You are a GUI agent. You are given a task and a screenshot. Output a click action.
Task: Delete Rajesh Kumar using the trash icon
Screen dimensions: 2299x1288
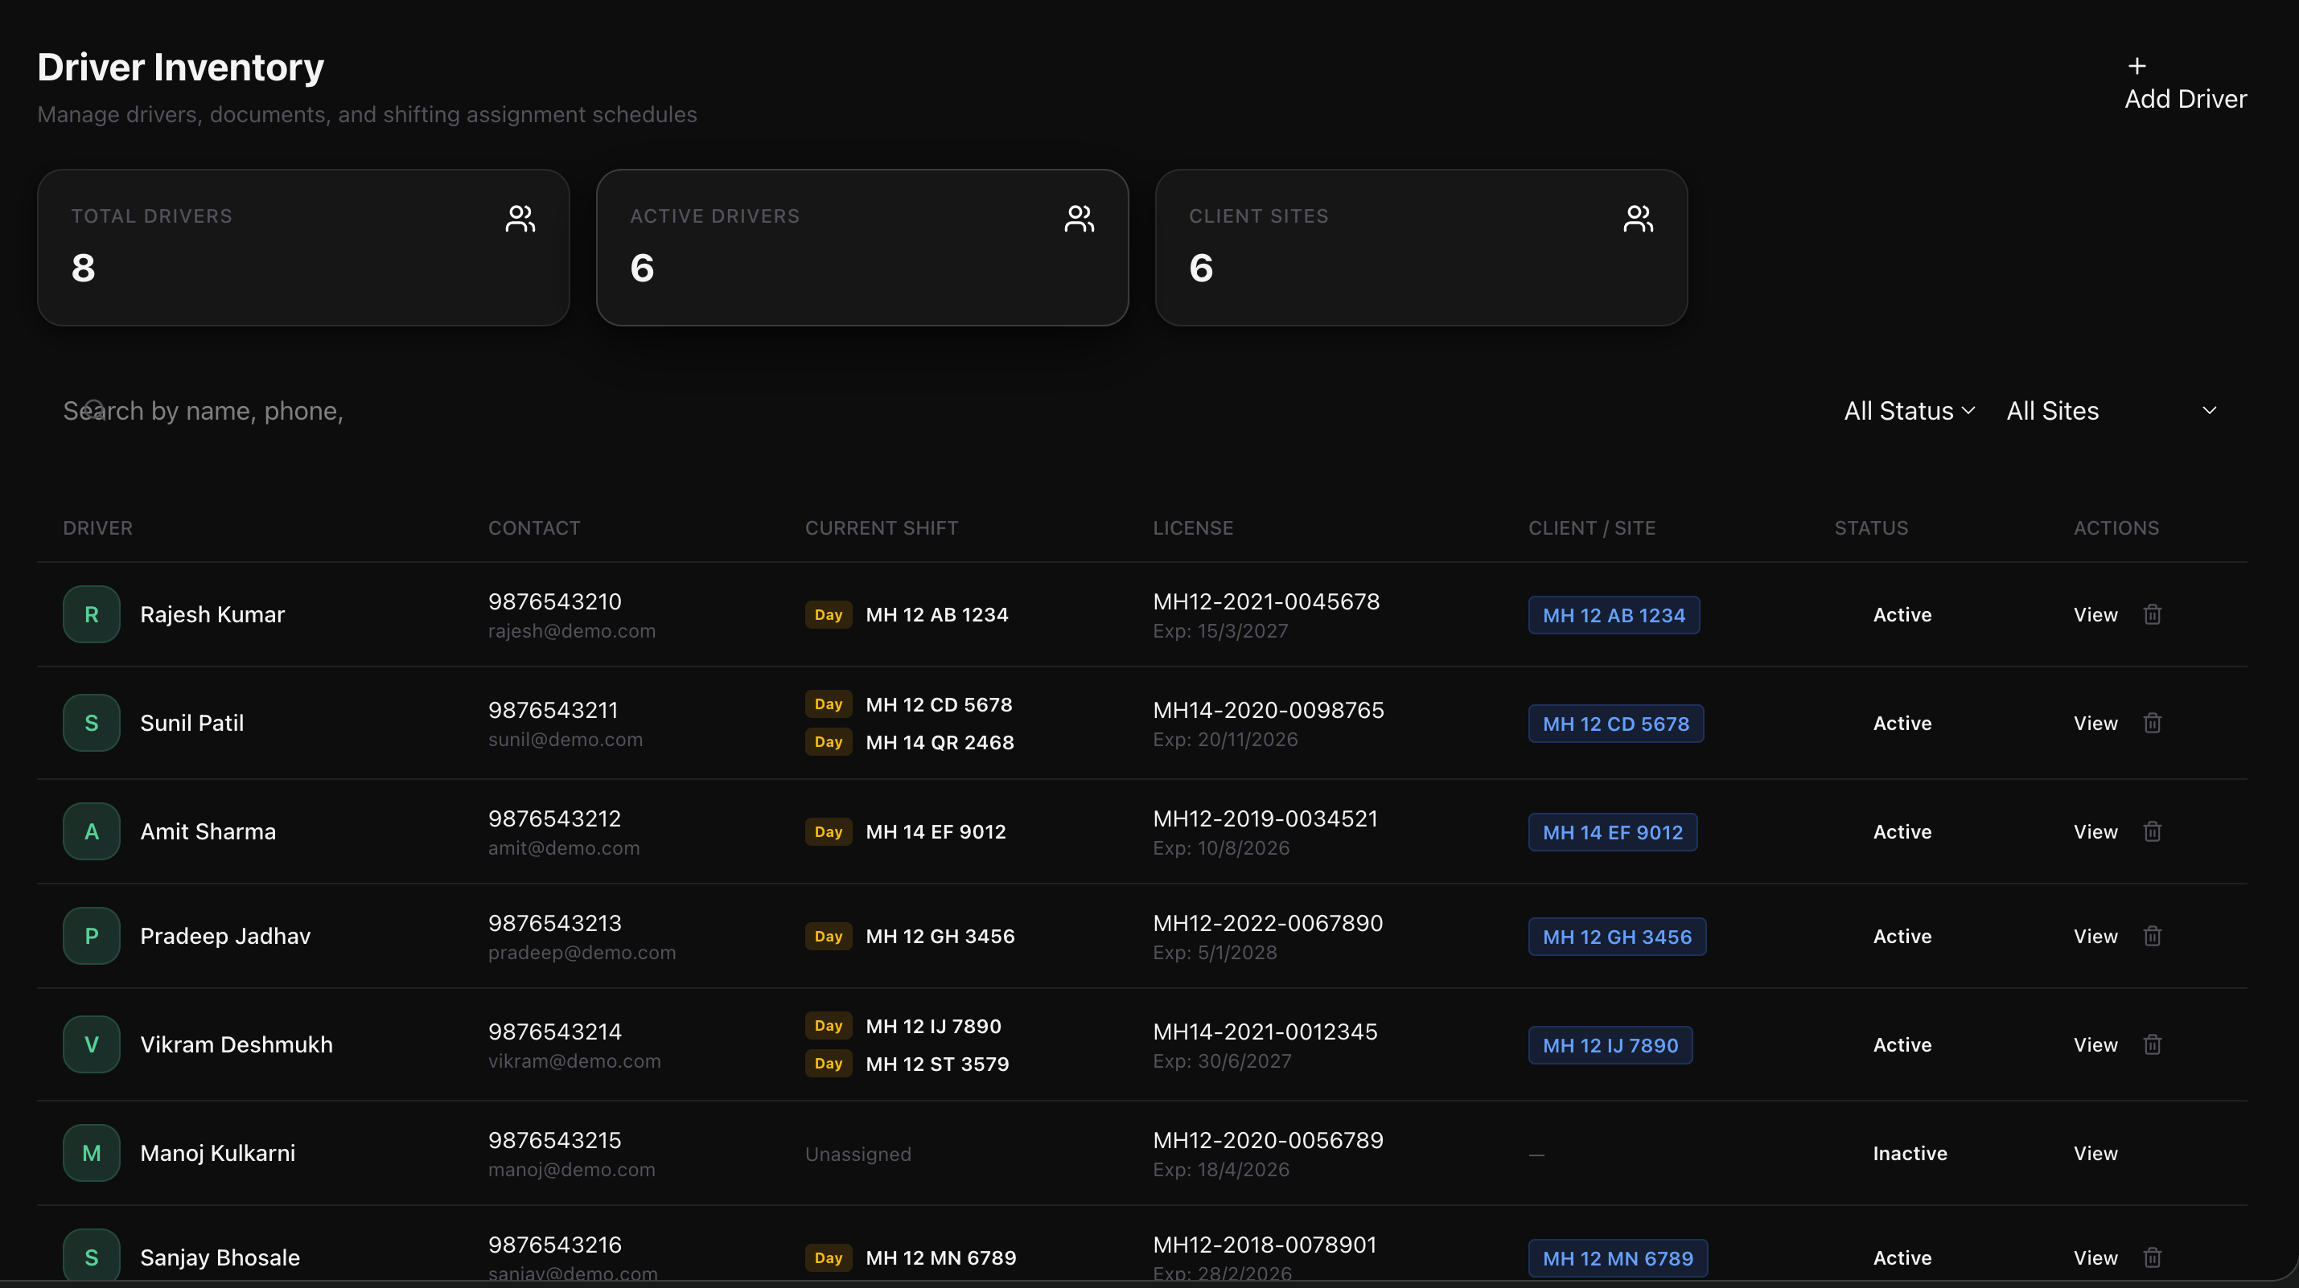click(2152, 614)
